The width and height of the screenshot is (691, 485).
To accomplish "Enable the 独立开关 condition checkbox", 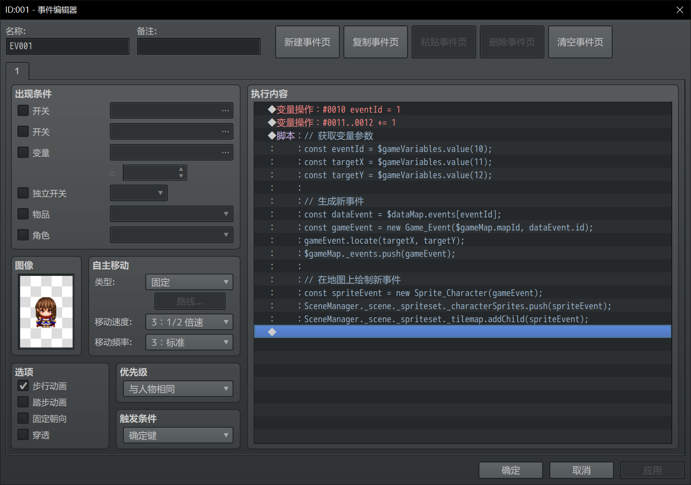I will [x=23, y=193].
